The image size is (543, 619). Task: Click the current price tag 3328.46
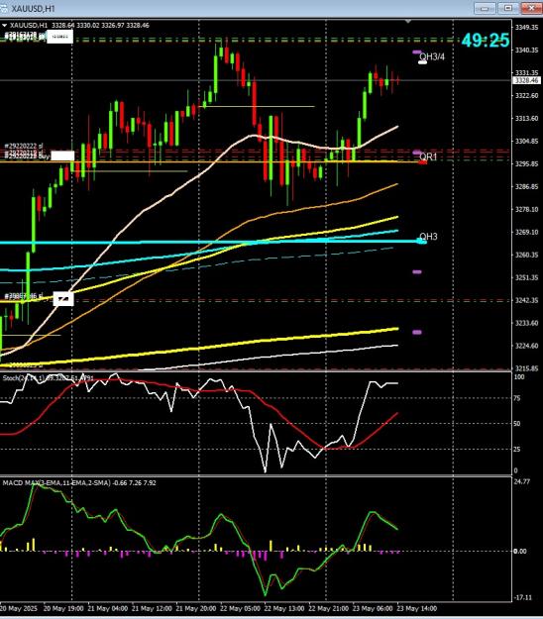[526, 80]
